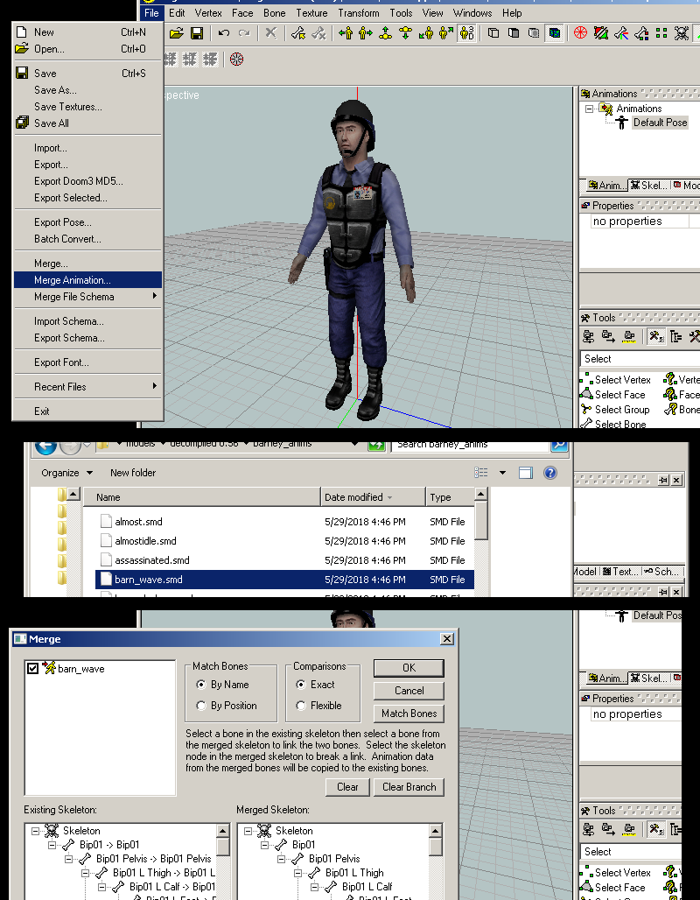
Task: Collapse Bip01 L Calf in Merged Skeleton tree
Action: [315, 887]
